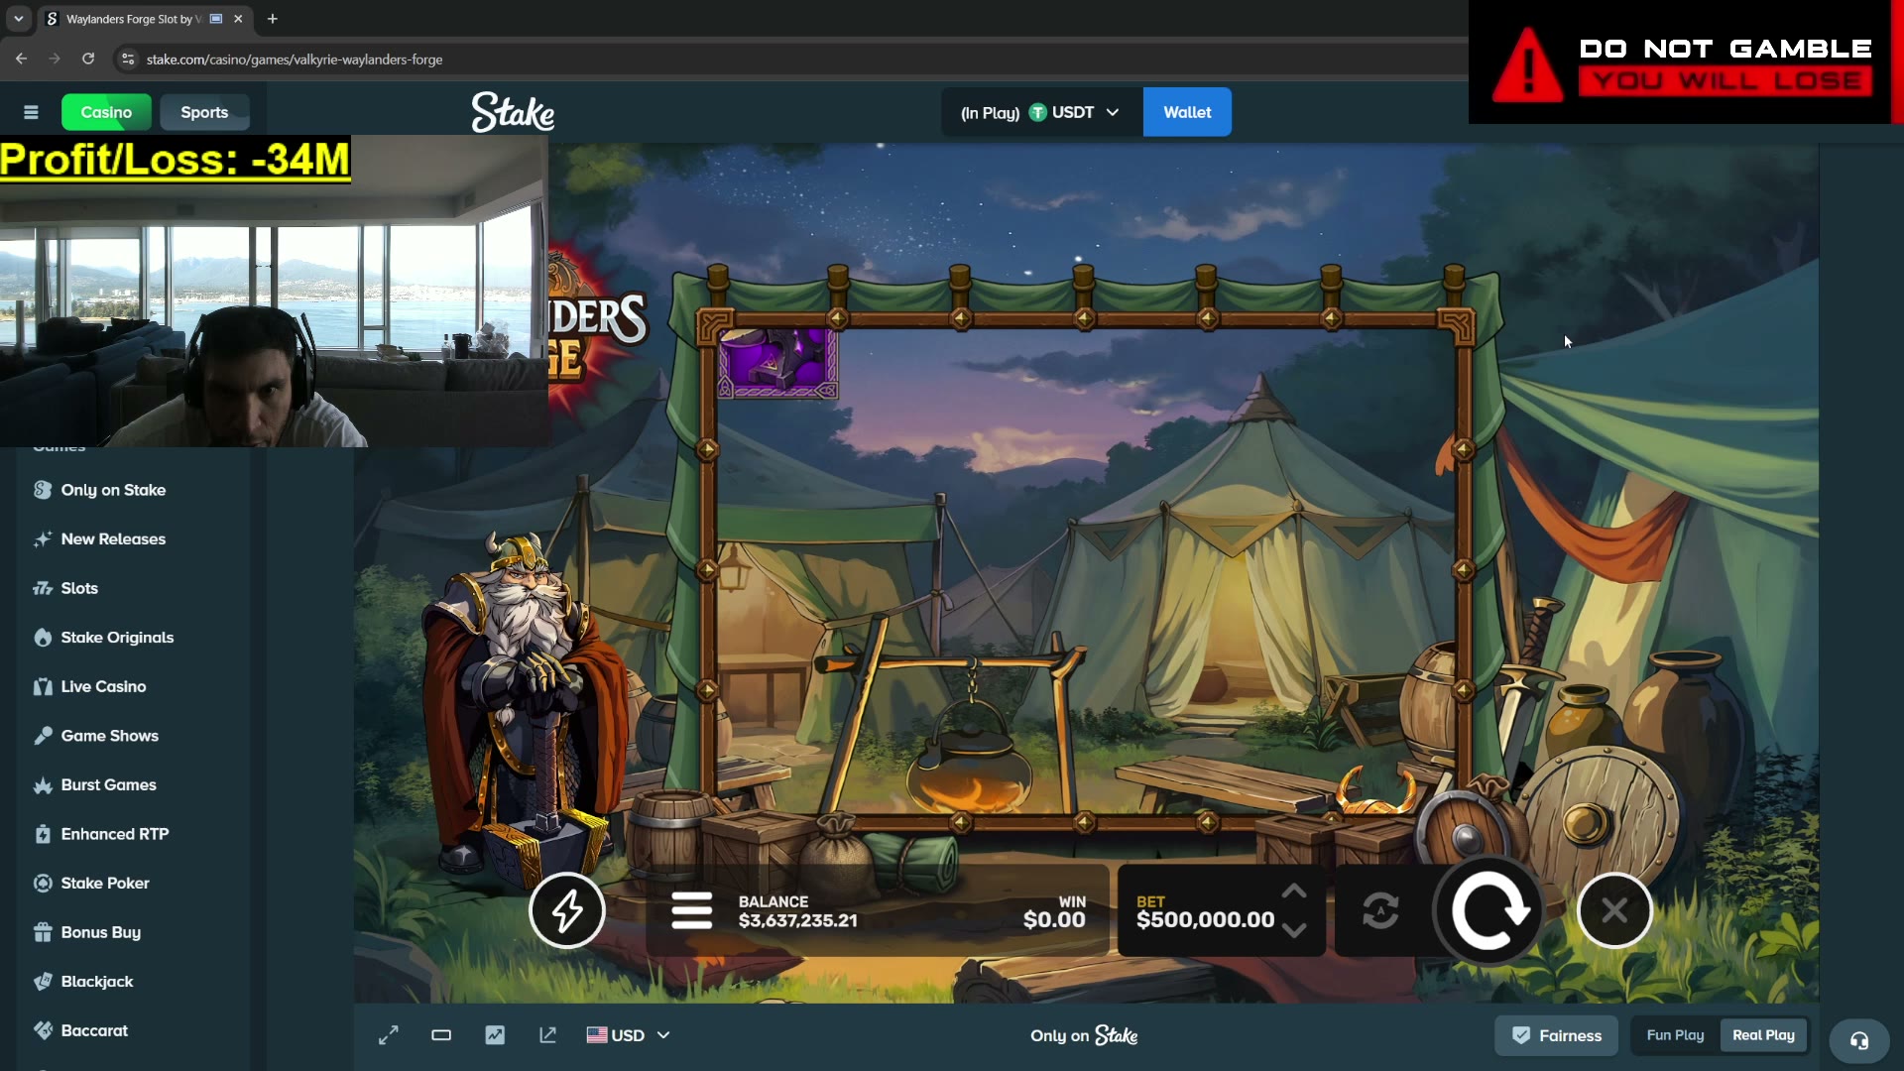Screen dimensions: 1904x1071
Task: Open live support headset button
Action: 1859,1040
